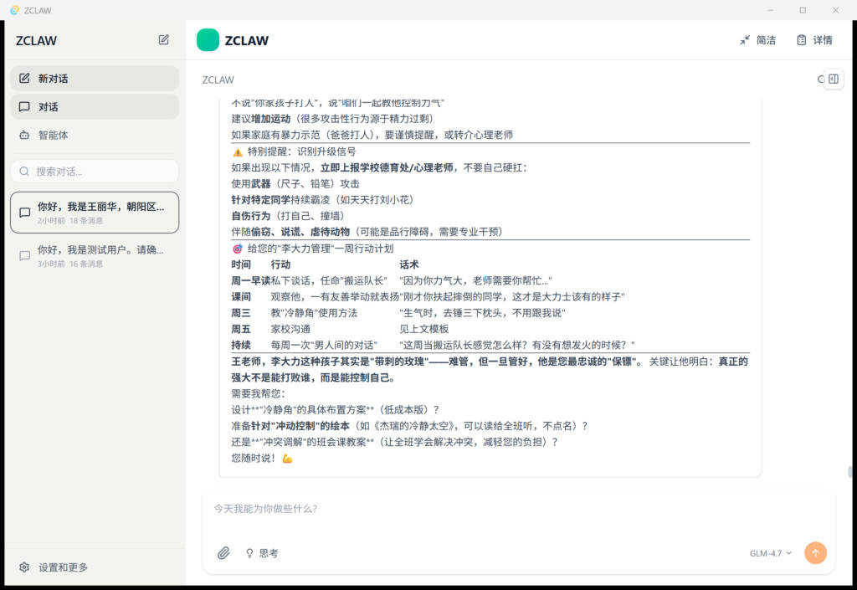Toggle the 思考 thinking mode
The image size is (857, 590).
[x=261, y=553]
